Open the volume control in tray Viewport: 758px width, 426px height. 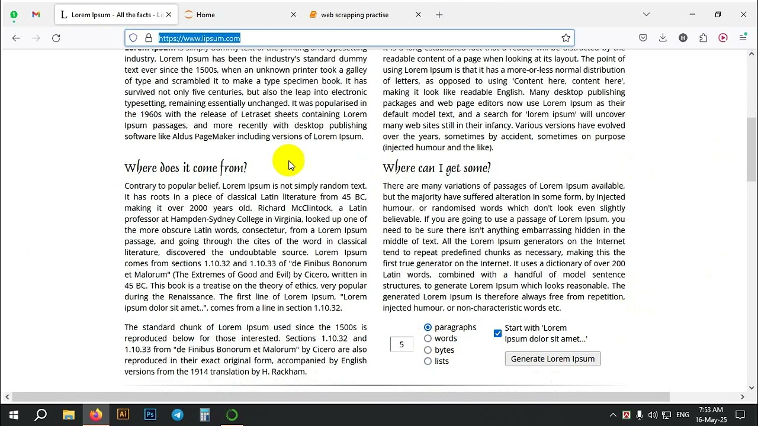(653, 415)
